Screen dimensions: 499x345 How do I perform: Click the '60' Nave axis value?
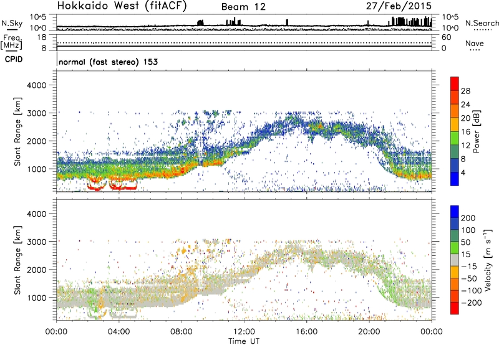coord(446,37)
